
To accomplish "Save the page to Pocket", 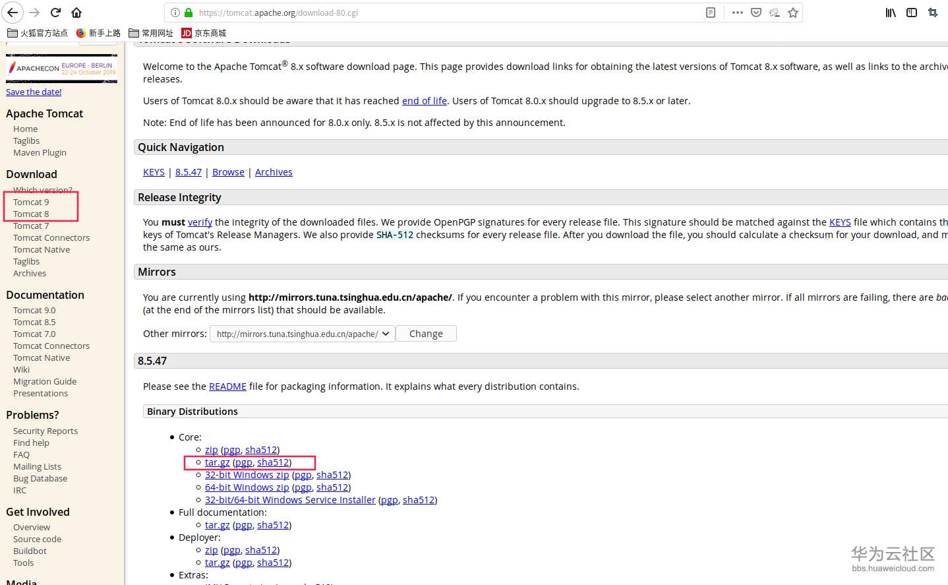I will (x=756, y=13).
